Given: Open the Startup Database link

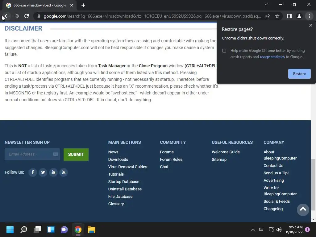Looking at the screenshot, I should click(x=124, y=181).
